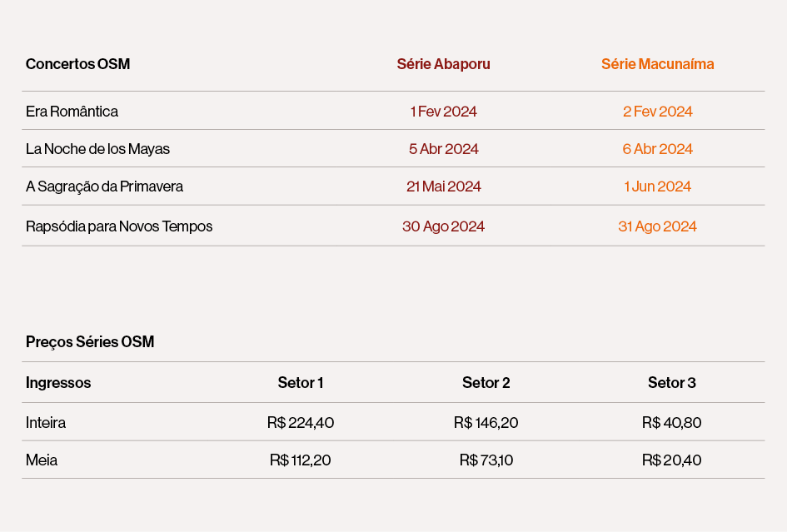The width and height of the screenshot is (787, 532).
Task: Click the Inteira price R$ 224,40
Action: pos(301,423)
